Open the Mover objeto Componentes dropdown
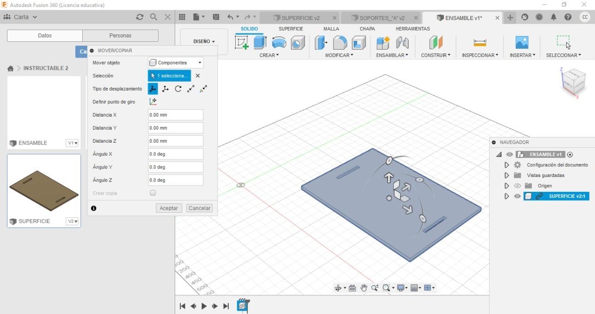Screen dimensions: 595x314 pyautogui.click(x=176, y=63)
